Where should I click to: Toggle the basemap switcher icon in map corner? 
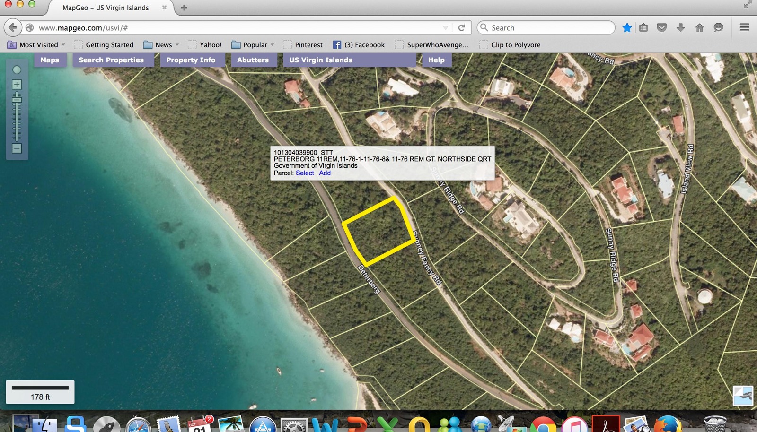[x=742, y=396]
